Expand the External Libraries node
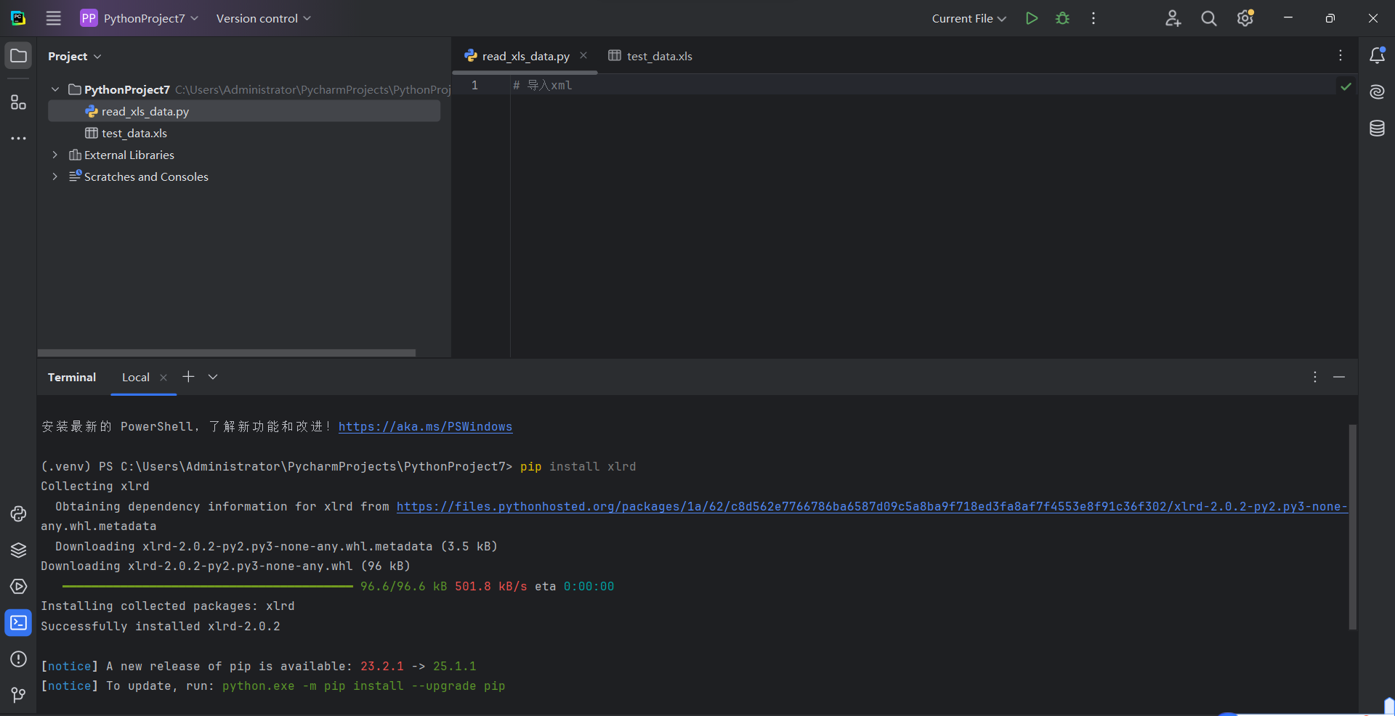The width and height of the screenshot is (1395, 716). tap(54, 155)
